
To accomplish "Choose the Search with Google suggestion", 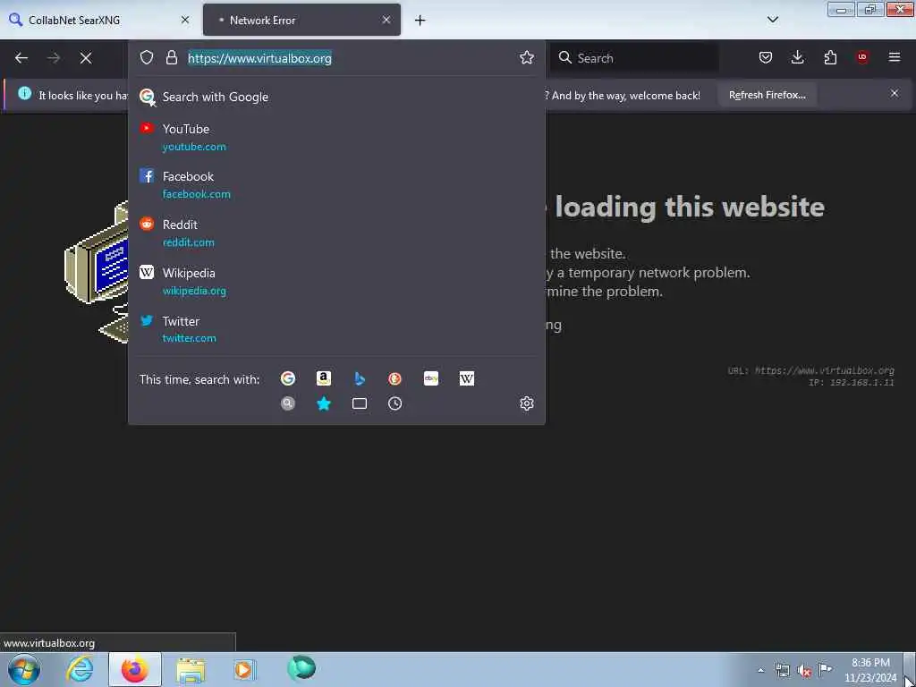I will 336,97.
